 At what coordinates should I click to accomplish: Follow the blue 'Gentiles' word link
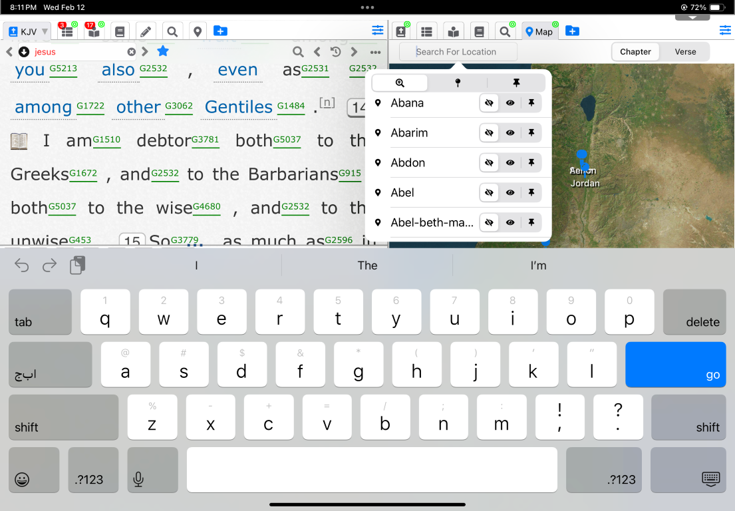pyautogui.click(x=238, y=107)
